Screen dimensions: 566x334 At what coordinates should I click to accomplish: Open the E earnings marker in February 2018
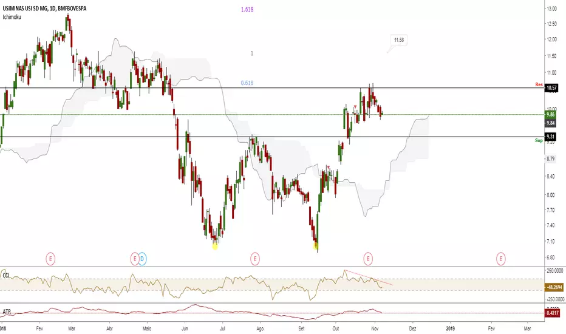50,259
